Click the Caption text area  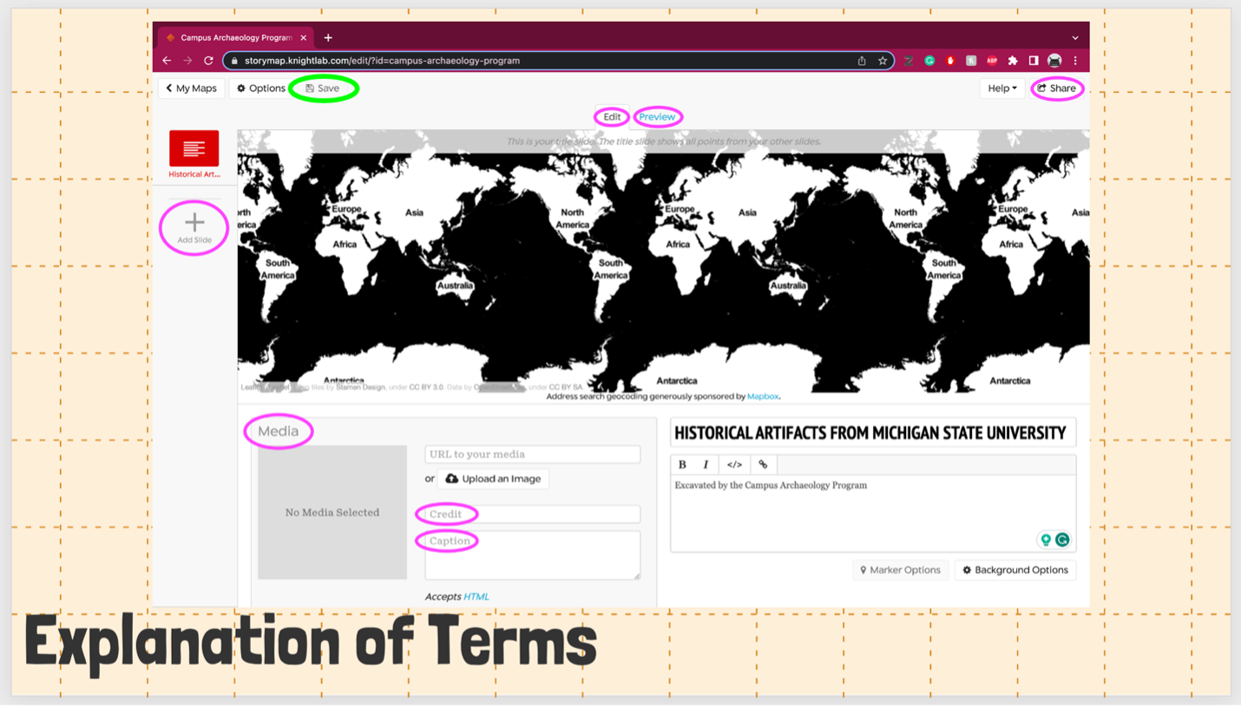[x=533, y=555]
